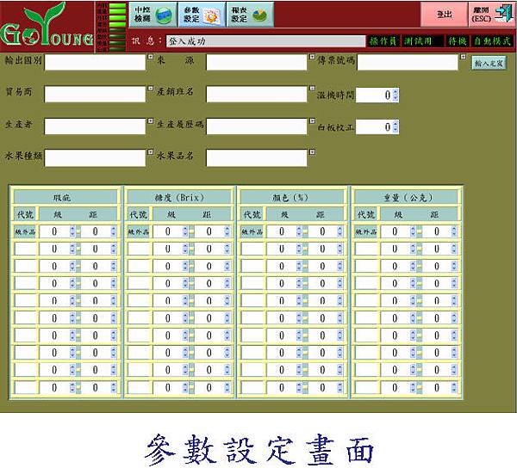Click the 離開 (ESC) exit button

click(492, 15)
